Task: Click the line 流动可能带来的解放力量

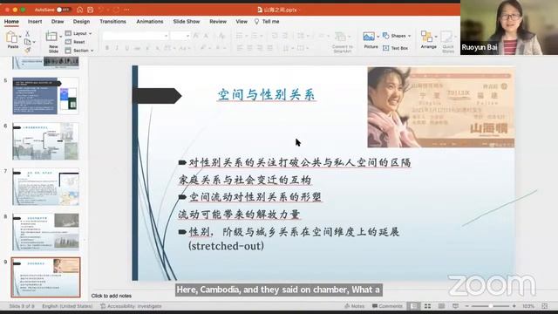Action: pyautogui.click(x=239, y=215)
